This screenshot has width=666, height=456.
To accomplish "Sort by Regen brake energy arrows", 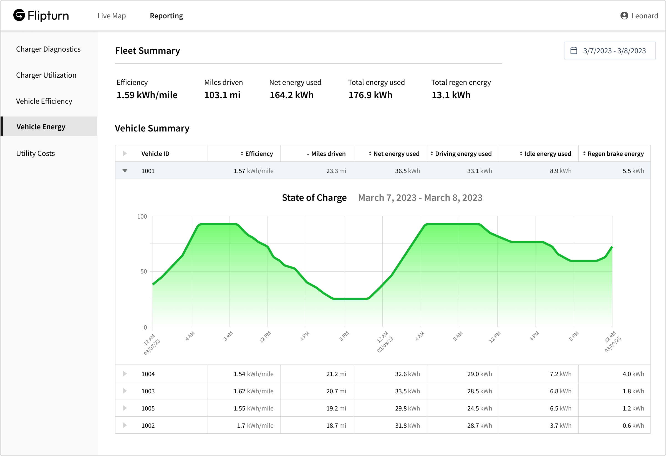I will pyautogui.click(x=584, y=154).
